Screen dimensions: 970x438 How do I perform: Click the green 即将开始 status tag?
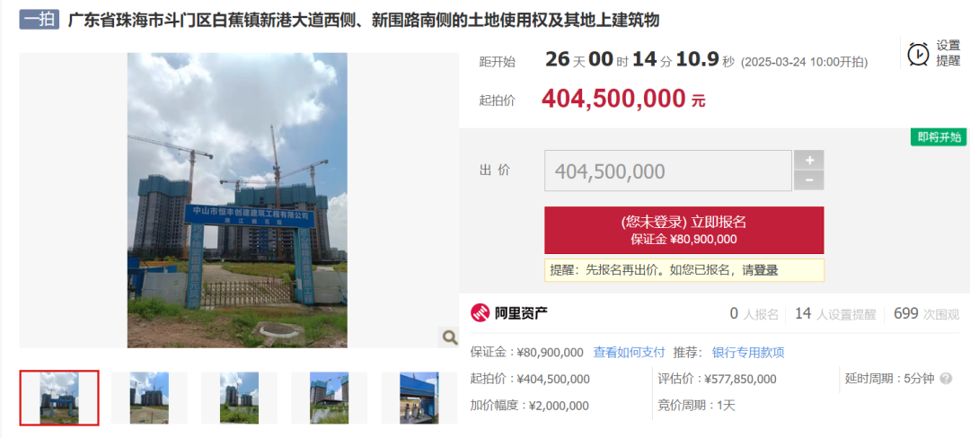coord(939,137)
